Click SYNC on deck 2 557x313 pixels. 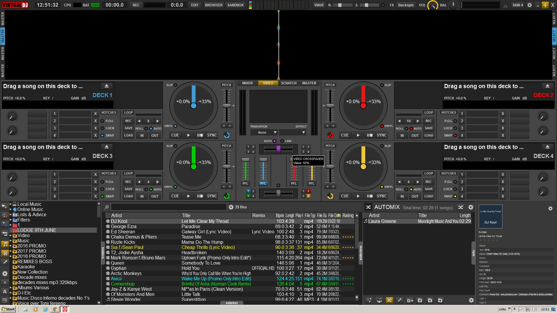[381, 135]
